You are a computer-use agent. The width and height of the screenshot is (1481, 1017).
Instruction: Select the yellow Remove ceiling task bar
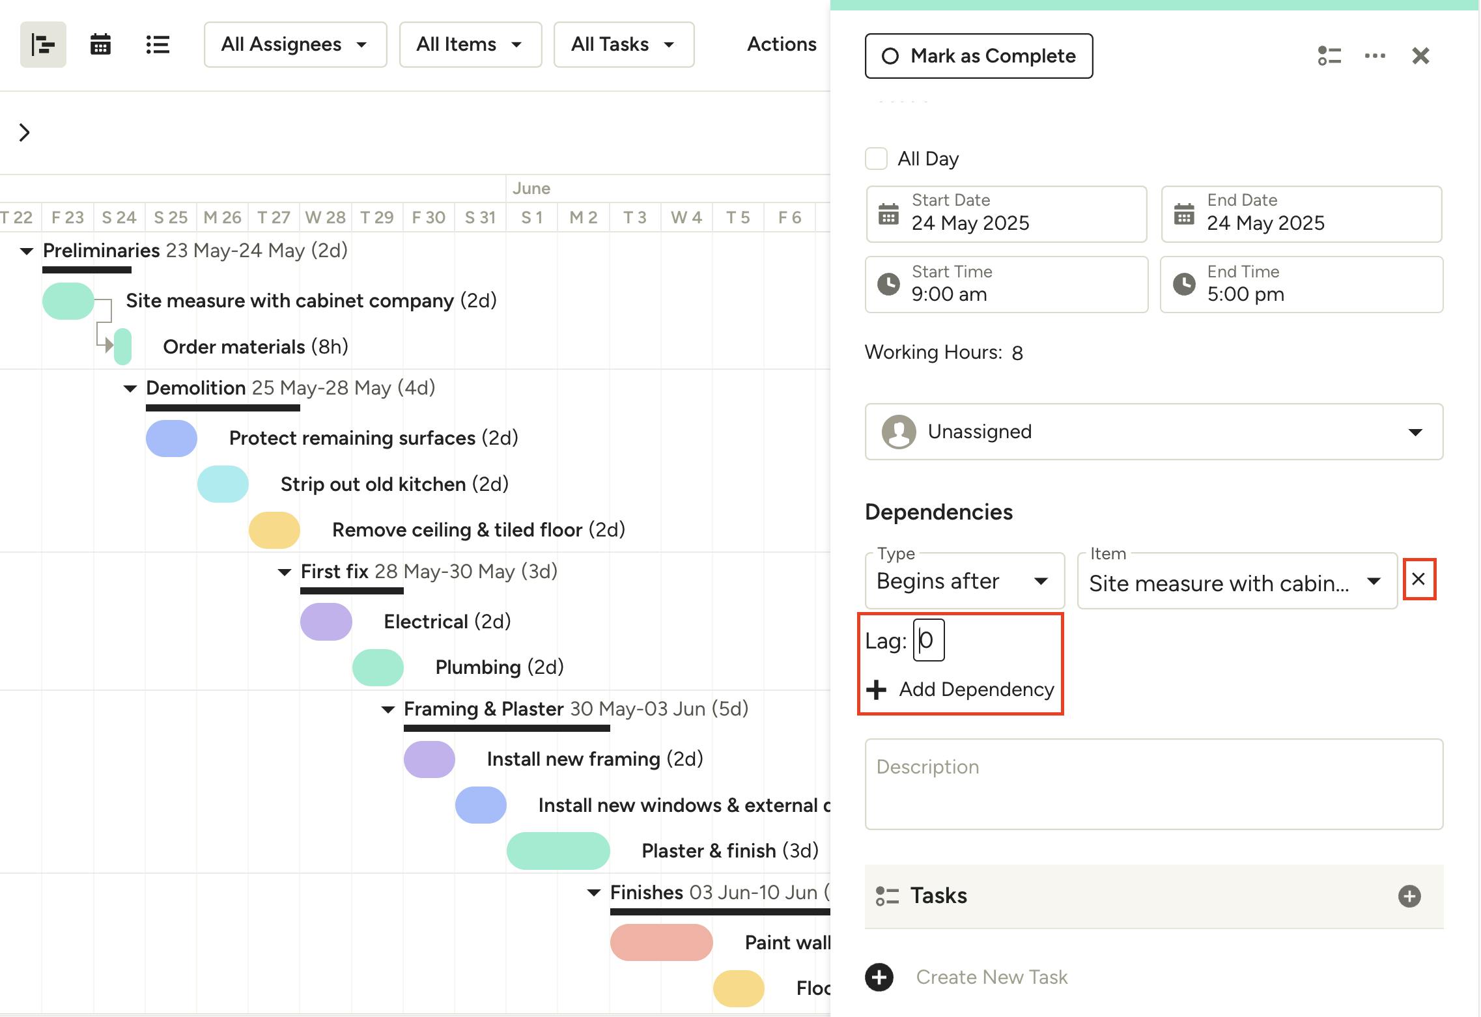click(274, 530)
